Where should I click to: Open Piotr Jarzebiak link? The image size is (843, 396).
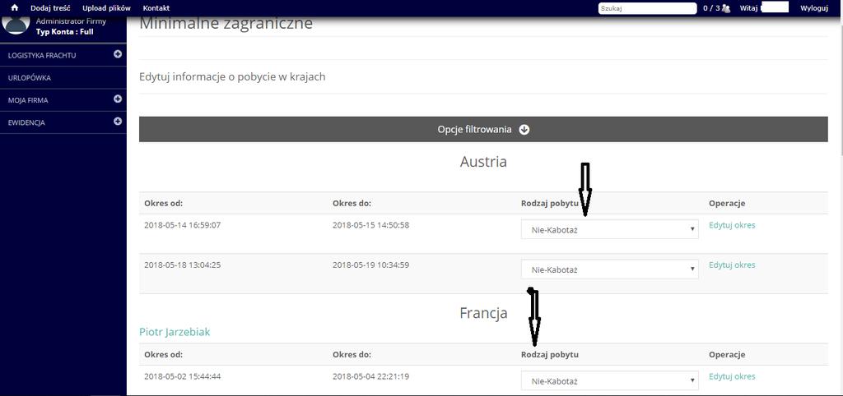point(175,332)
